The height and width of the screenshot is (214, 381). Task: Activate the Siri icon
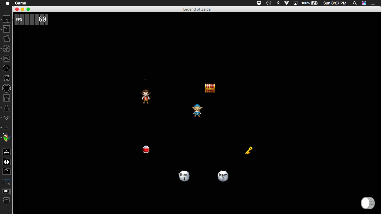[x=364, y=3]
